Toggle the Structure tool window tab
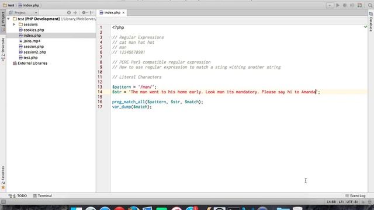 (3, 50)
